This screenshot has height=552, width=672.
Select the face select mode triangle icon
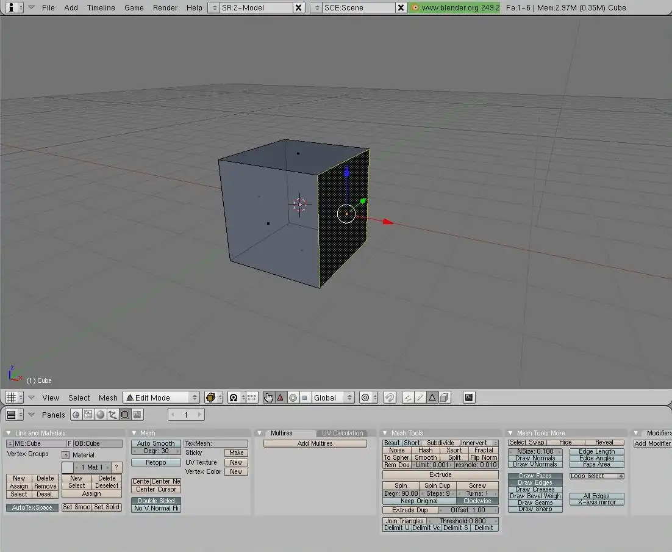[x=432, y=398]
